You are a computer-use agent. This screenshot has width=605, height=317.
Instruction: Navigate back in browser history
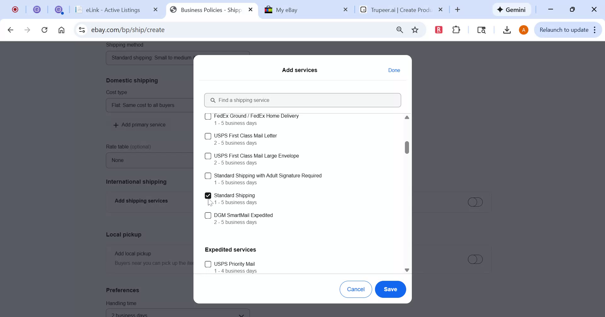10,30
